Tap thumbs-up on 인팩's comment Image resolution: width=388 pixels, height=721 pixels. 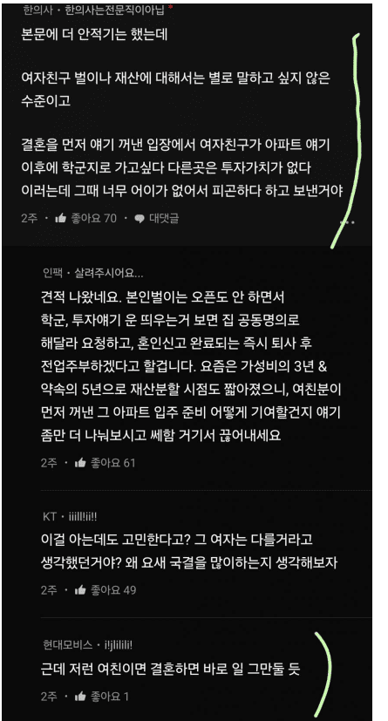(80, 462)
